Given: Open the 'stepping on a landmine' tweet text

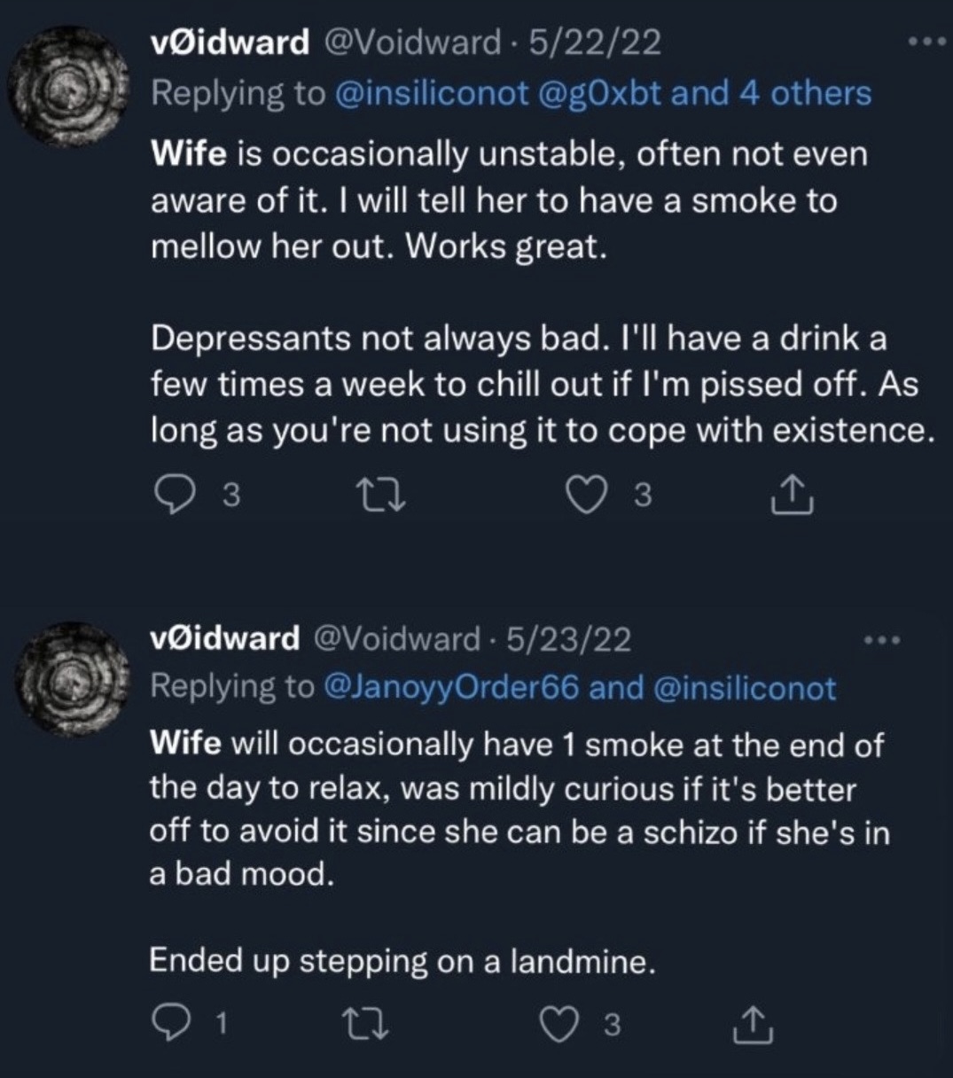Looking at the screenshot, I should (x=402, y=961).
